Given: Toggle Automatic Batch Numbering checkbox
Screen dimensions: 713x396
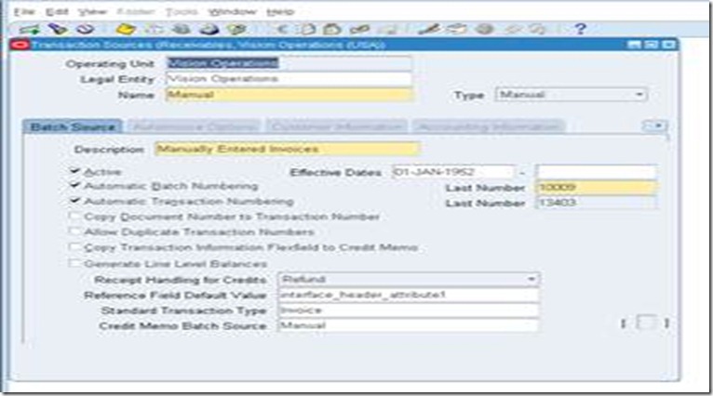Looking at the screenshot, I should pyautogui.click(x=74, y=186).
